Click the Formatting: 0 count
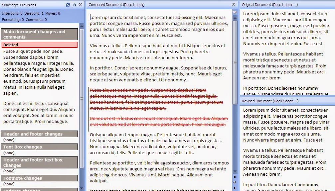Screen dimensions: 335x191 point(13,20)
